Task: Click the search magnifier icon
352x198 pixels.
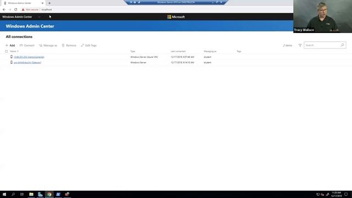Action: click(x=342, y=45)
